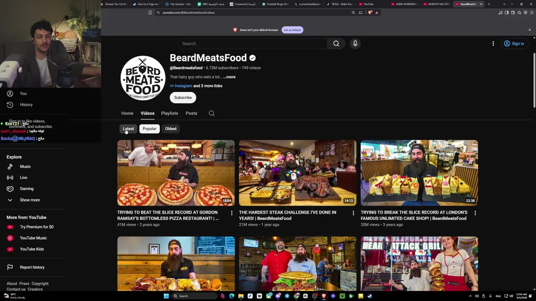Viewport: 536px width, 301px height.
Task: Play the unlimited cake shop video thumbnail
Action: click(419, 173)
